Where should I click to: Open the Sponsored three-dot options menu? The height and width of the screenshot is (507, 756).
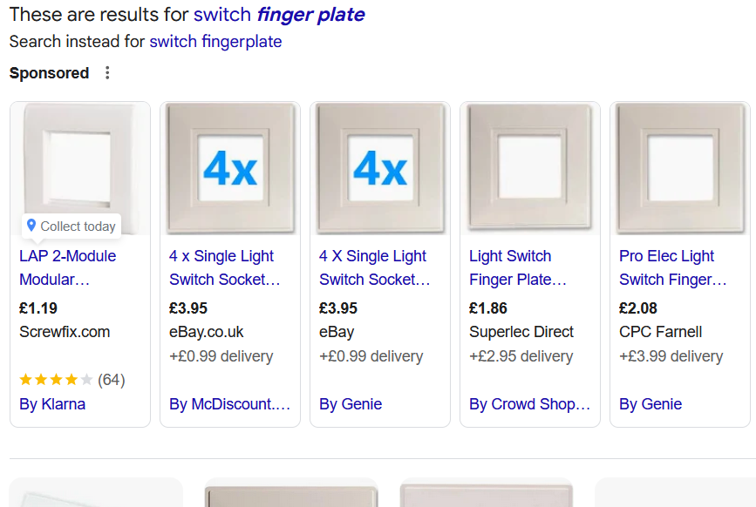(x=108, y=73)
